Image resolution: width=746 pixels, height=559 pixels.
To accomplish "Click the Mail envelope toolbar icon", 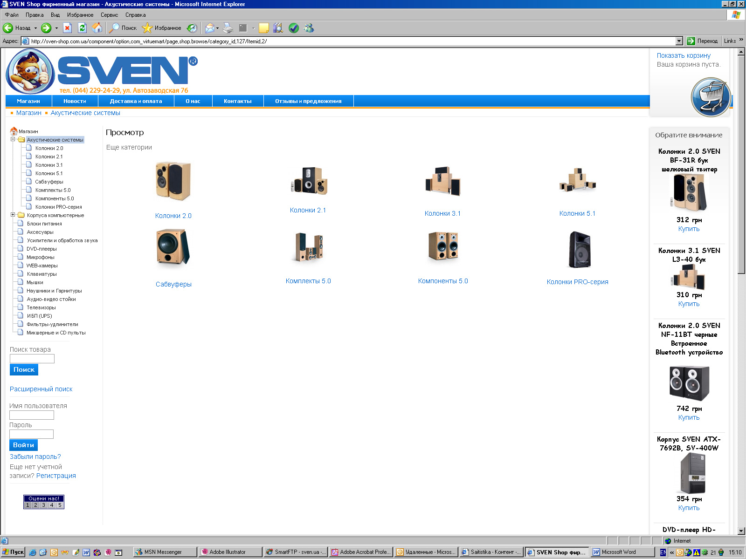I will tap(210, 28).
